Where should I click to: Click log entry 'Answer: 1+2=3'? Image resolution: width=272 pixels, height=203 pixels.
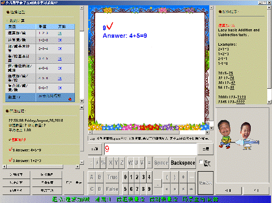pyautogui.click(x=28, y=160)
